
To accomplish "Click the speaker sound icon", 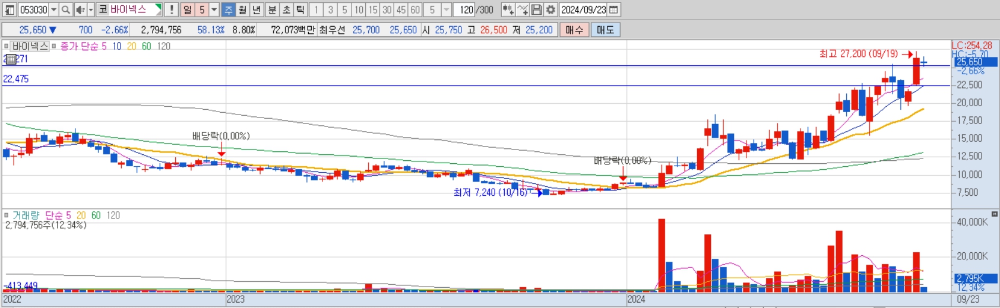I will click(x=80, y=9).
